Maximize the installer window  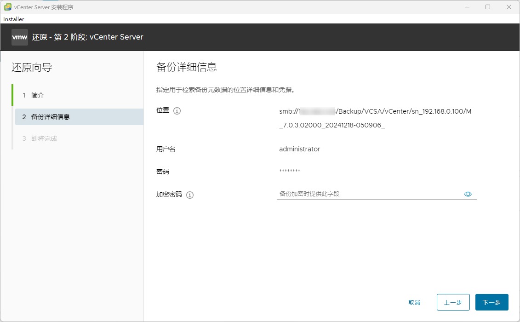coord(488,7)
